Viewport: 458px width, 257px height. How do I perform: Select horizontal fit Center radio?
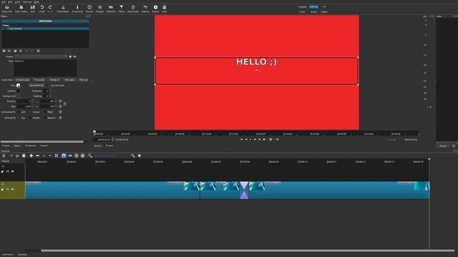(30, 112)
